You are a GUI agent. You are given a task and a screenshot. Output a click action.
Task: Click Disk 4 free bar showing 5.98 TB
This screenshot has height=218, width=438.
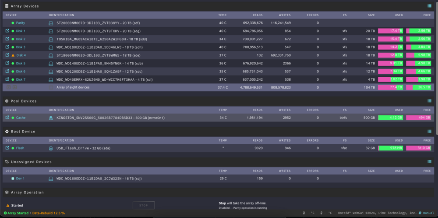coord(418,55)
